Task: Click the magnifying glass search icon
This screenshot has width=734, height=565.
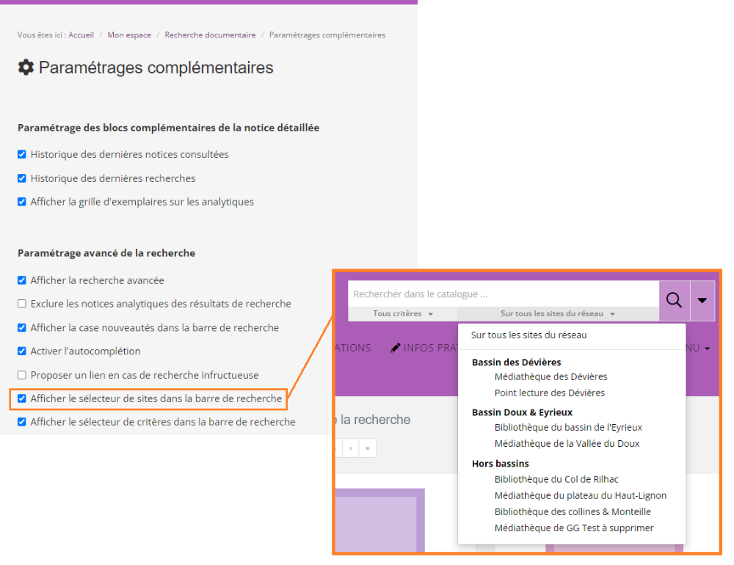Action: tap(674, 300)
